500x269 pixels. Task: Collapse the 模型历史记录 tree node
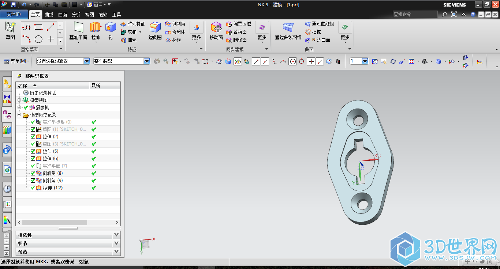click(19, 115)
